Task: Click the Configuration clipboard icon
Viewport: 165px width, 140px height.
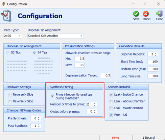Action: pyautogui.click(x=6, y=16)
